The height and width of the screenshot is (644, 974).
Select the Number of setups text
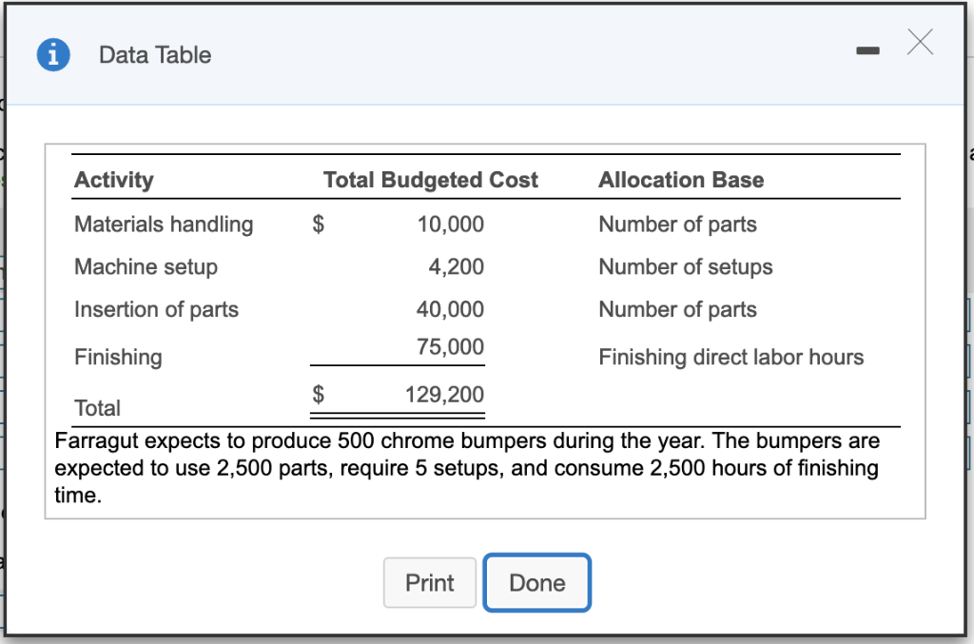point(685,267)
